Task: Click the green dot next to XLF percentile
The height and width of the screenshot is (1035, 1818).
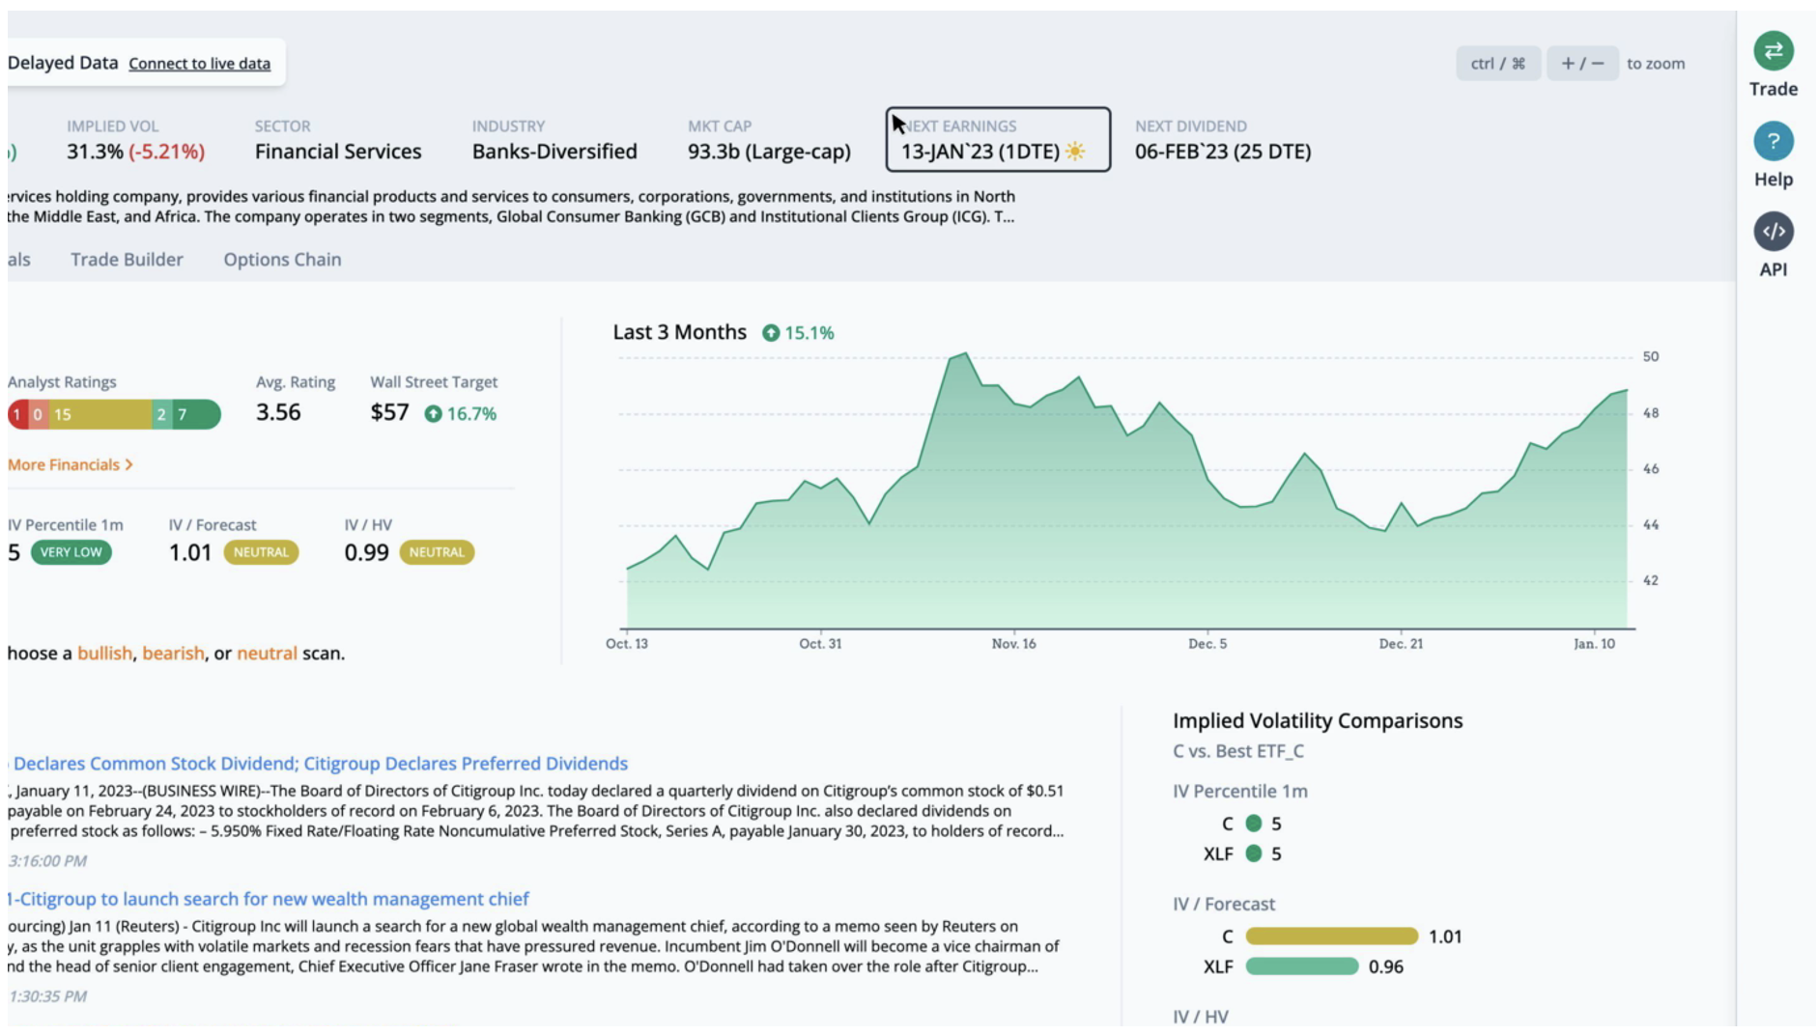Action: [x=1254, y=853]
